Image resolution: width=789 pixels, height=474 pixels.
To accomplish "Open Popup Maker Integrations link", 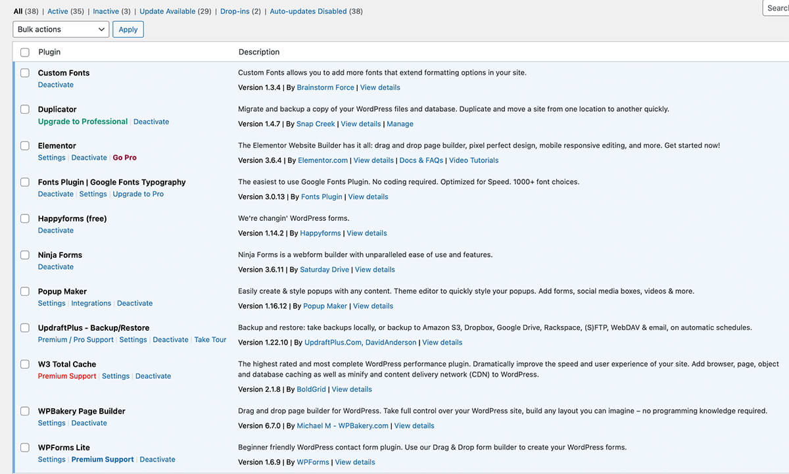I will [x=91, y=303].
